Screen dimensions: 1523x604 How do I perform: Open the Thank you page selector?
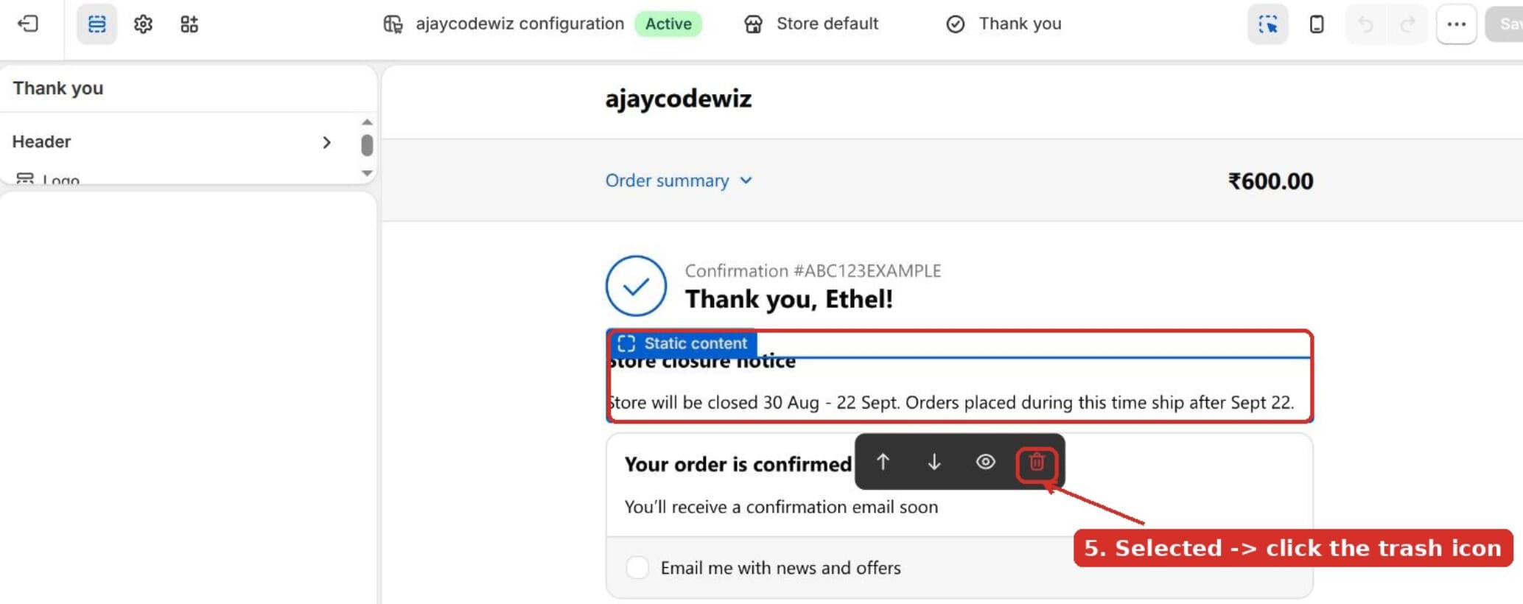pyautogui.click(x=1004, y=24)
